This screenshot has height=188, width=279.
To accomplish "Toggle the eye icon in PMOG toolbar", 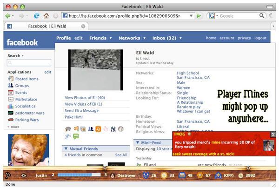I will click(x=24, y=175).
